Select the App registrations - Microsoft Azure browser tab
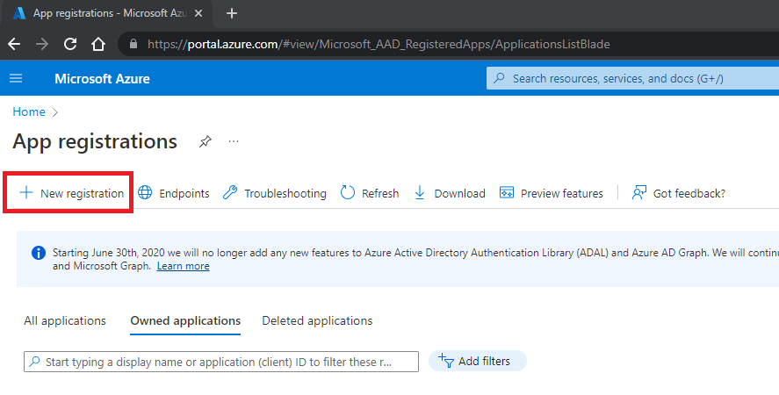Viewport: 779px width, 395px height. [x=107, y=14]
